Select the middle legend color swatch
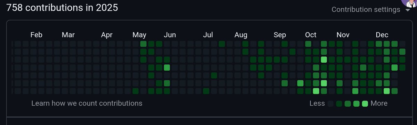Image resolution: width=417 pixels, height=125 pixels. click(x=347, y=104)
